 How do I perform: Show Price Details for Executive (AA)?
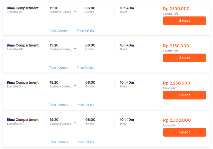tap(85, 142)
